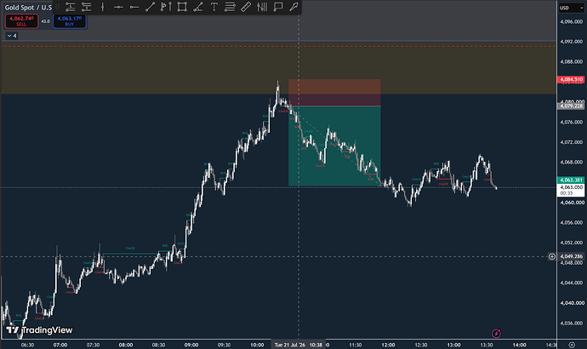This screenshot has height=349, width=587.
Task: Select the Short Position drawing tool
Action: 87,7
